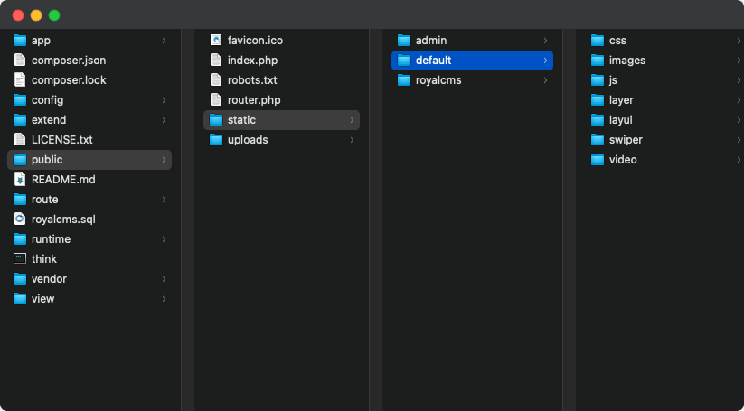
Task: Expand the admin folder arrow
Action: pyautogui.click(x=545, y=41)
